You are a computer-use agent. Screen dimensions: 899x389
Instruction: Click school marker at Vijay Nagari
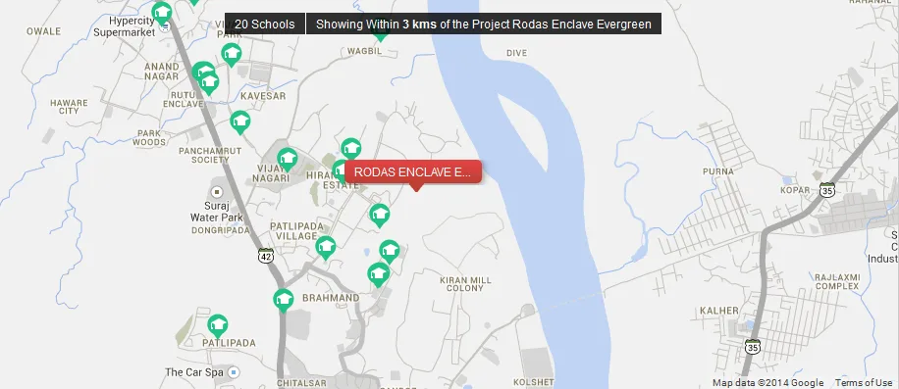tap(288, 159)
